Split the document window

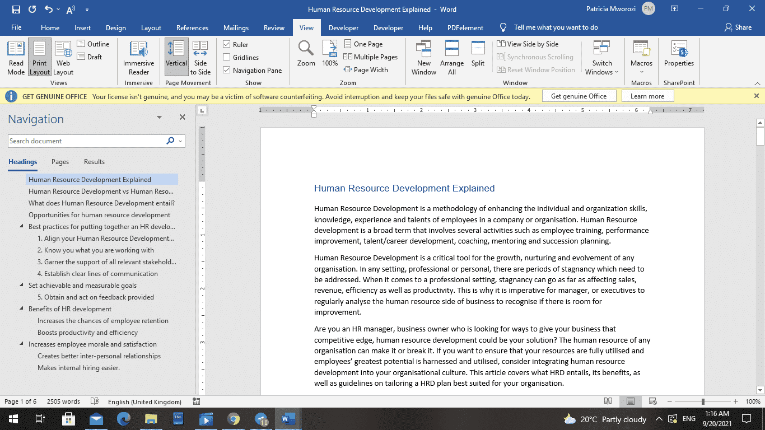point(478,56)
